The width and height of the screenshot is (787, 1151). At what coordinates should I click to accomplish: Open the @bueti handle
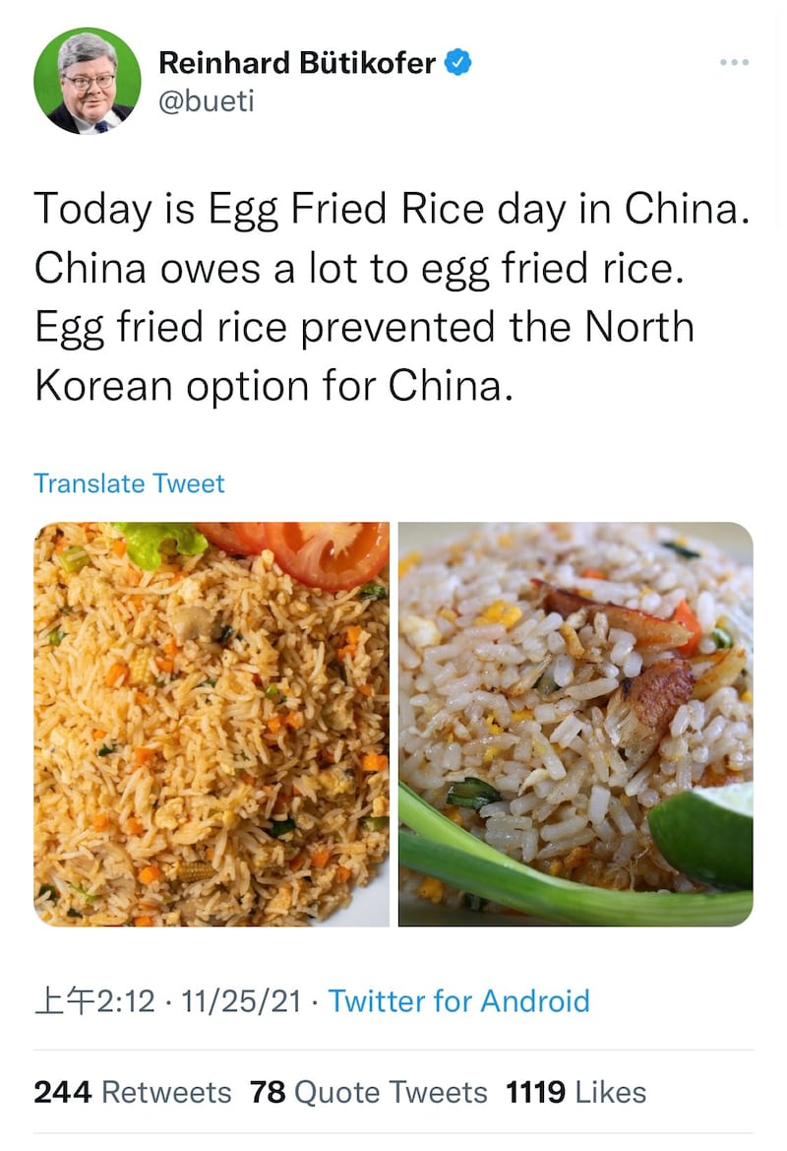[207, 100]
